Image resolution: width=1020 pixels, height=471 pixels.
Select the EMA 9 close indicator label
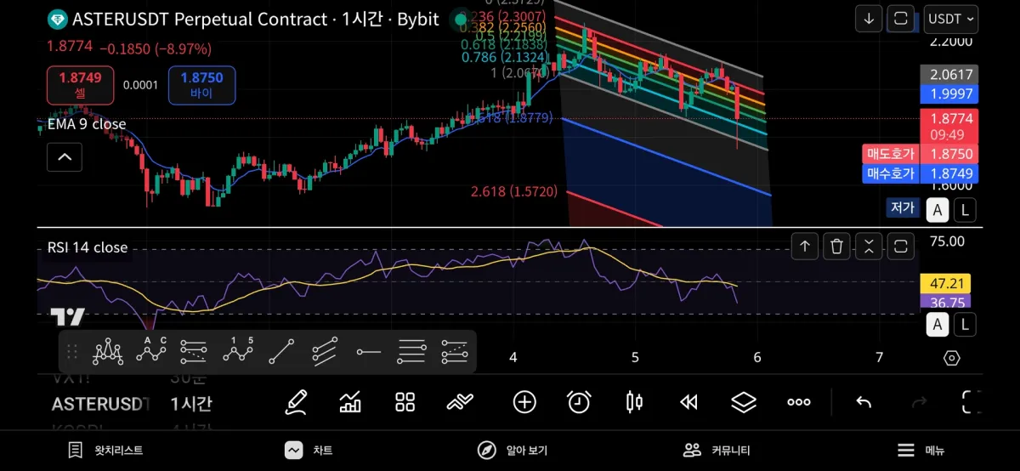click(87, 124)
